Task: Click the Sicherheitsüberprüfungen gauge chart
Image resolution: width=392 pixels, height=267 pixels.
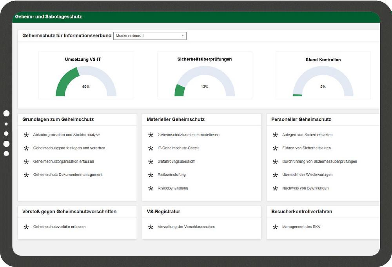Action: [x=205, y=81]
